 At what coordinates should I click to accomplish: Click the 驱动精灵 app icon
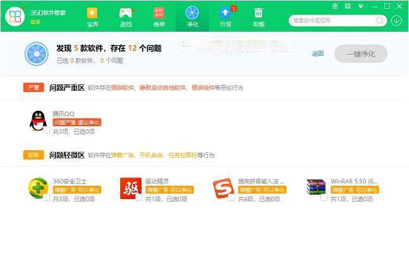[x=130, y=188]
